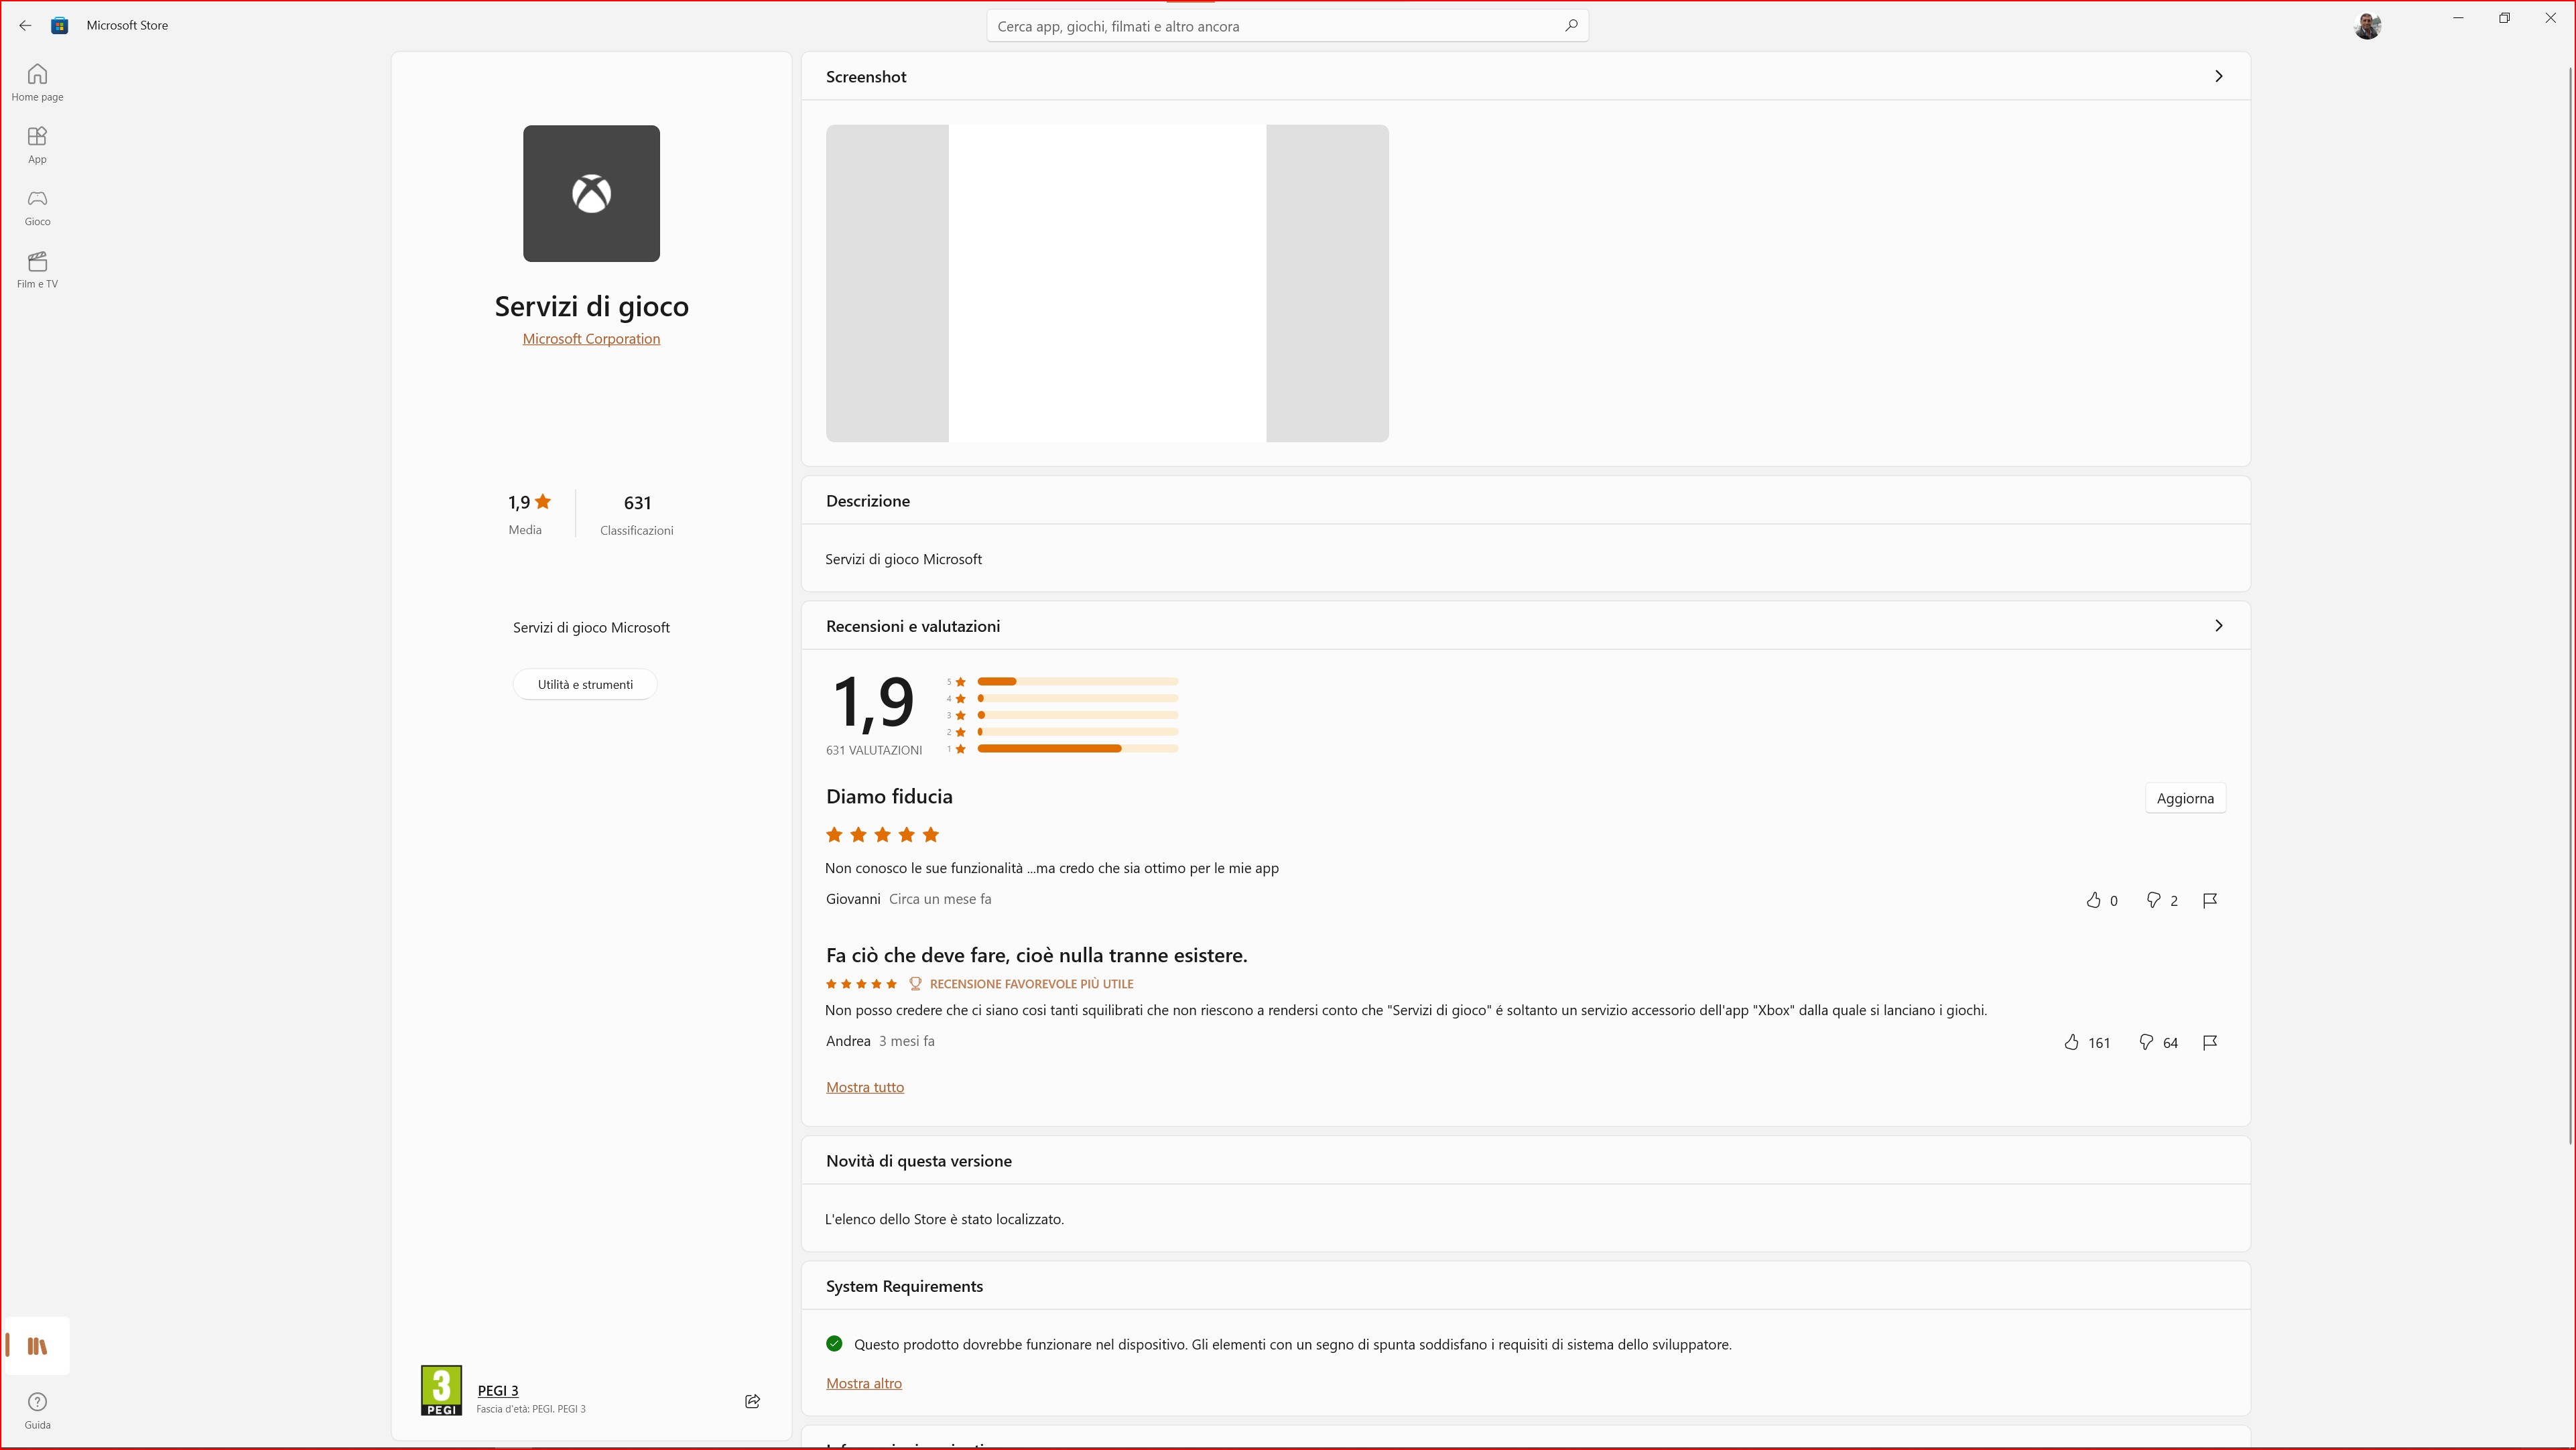
Task: Click the Utilità e strumenti tag
Action: [585, 685]
